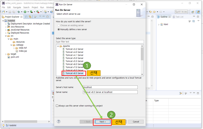
Task: Toggle Link with Editor in Project Explorer
Action: [30, 17]
